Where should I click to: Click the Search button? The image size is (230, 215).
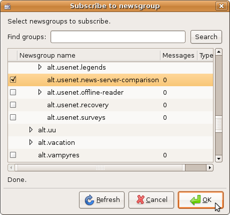pyautogui.click(x=206, y=37)
